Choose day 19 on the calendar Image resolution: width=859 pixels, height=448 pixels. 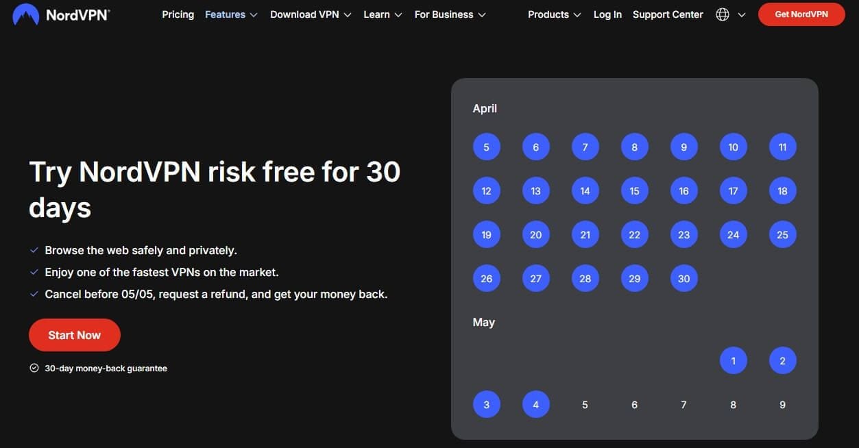pos(486,235)
